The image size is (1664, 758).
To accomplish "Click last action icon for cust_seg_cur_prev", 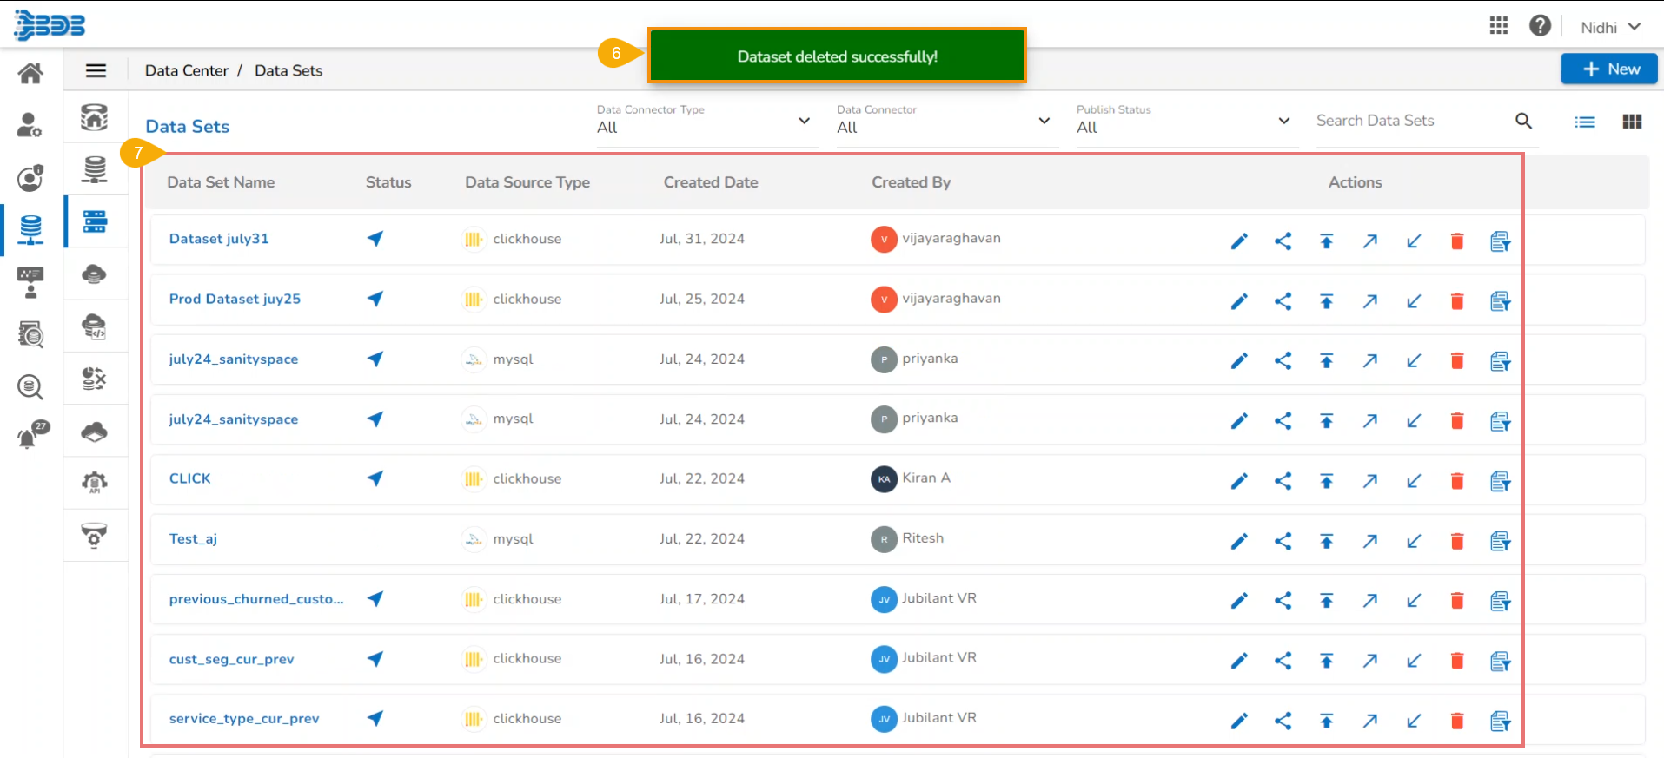I will (x=1500, y=662).
